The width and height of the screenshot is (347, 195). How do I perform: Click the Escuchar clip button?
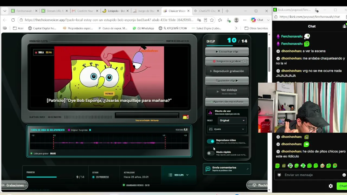pos(227,52)
